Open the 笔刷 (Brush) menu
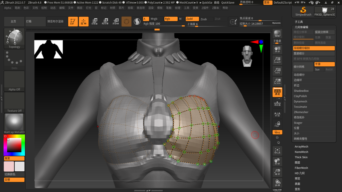 click(x=17, y=8)
